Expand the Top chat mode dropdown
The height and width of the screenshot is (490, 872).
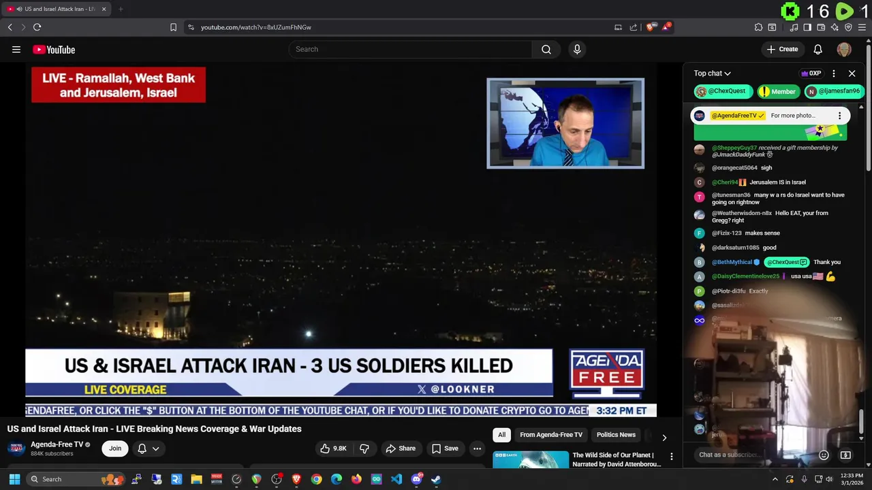pyautogui.click(x=713, y=73)
